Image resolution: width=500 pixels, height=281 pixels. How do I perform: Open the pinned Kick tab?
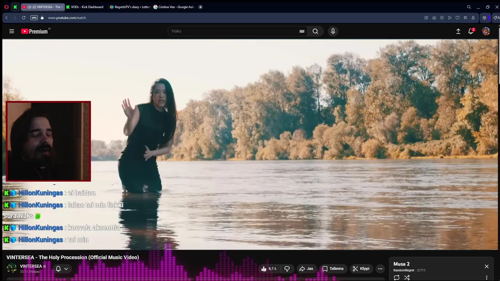click(15, 7)
